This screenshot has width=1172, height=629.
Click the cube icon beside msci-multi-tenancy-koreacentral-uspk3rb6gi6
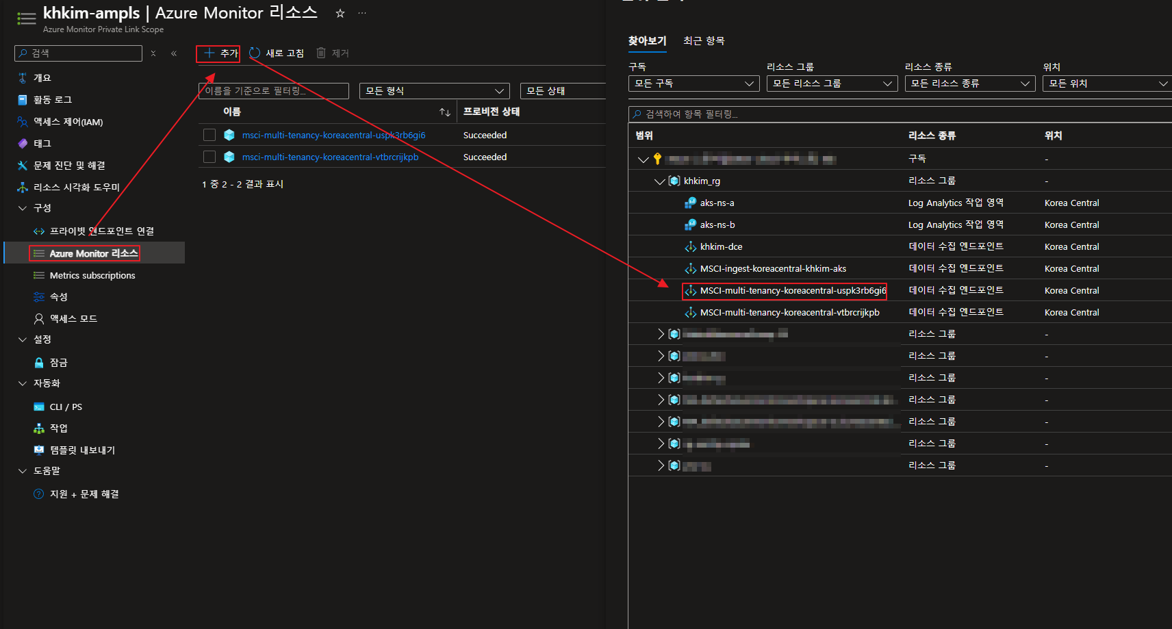(x=229, y=135)
